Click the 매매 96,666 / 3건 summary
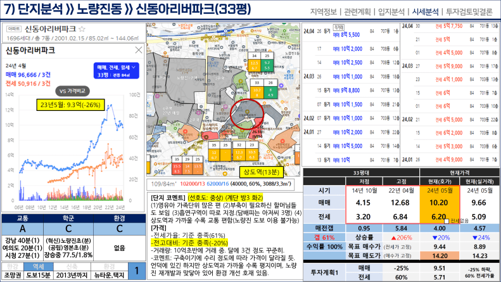Image resolution: width=501 pixels, height=282 pixels. [x=28, y=75]
